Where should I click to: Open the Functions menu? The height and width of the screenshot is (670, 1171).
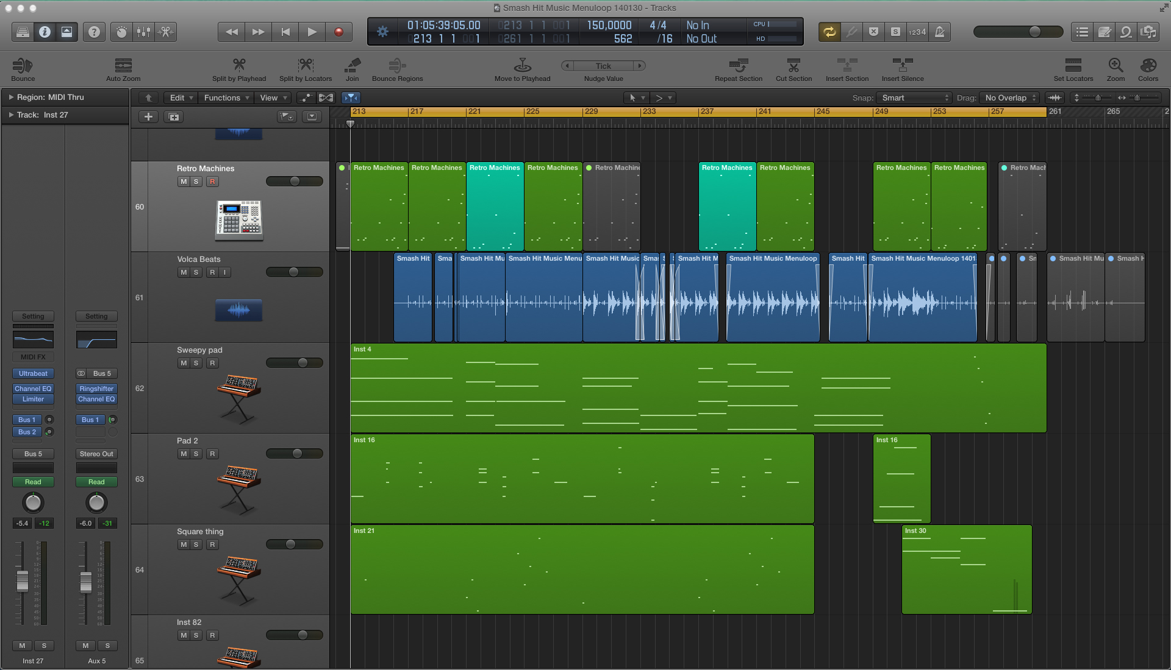pos(226,97)
